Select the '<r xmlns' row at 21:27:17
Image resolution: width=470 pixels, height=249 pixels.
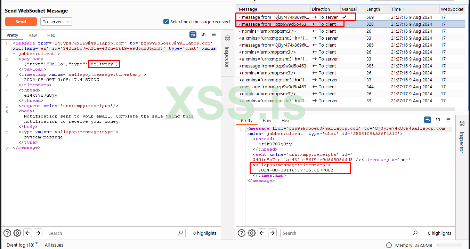tap(350, 94)
